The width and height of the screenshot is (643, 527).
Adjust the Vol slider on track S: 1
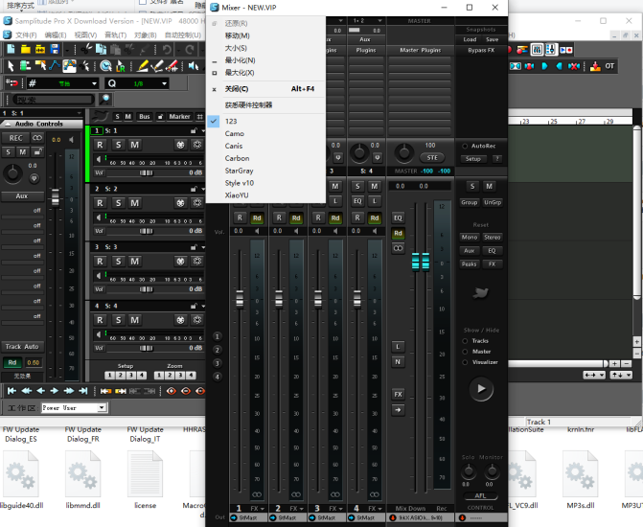(x=146, y=172)
